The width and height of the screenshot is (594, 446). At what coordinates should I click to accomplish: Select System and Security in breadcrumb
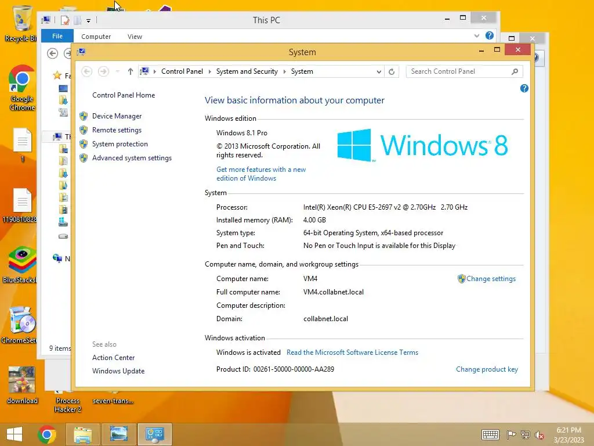coord(247,71)
